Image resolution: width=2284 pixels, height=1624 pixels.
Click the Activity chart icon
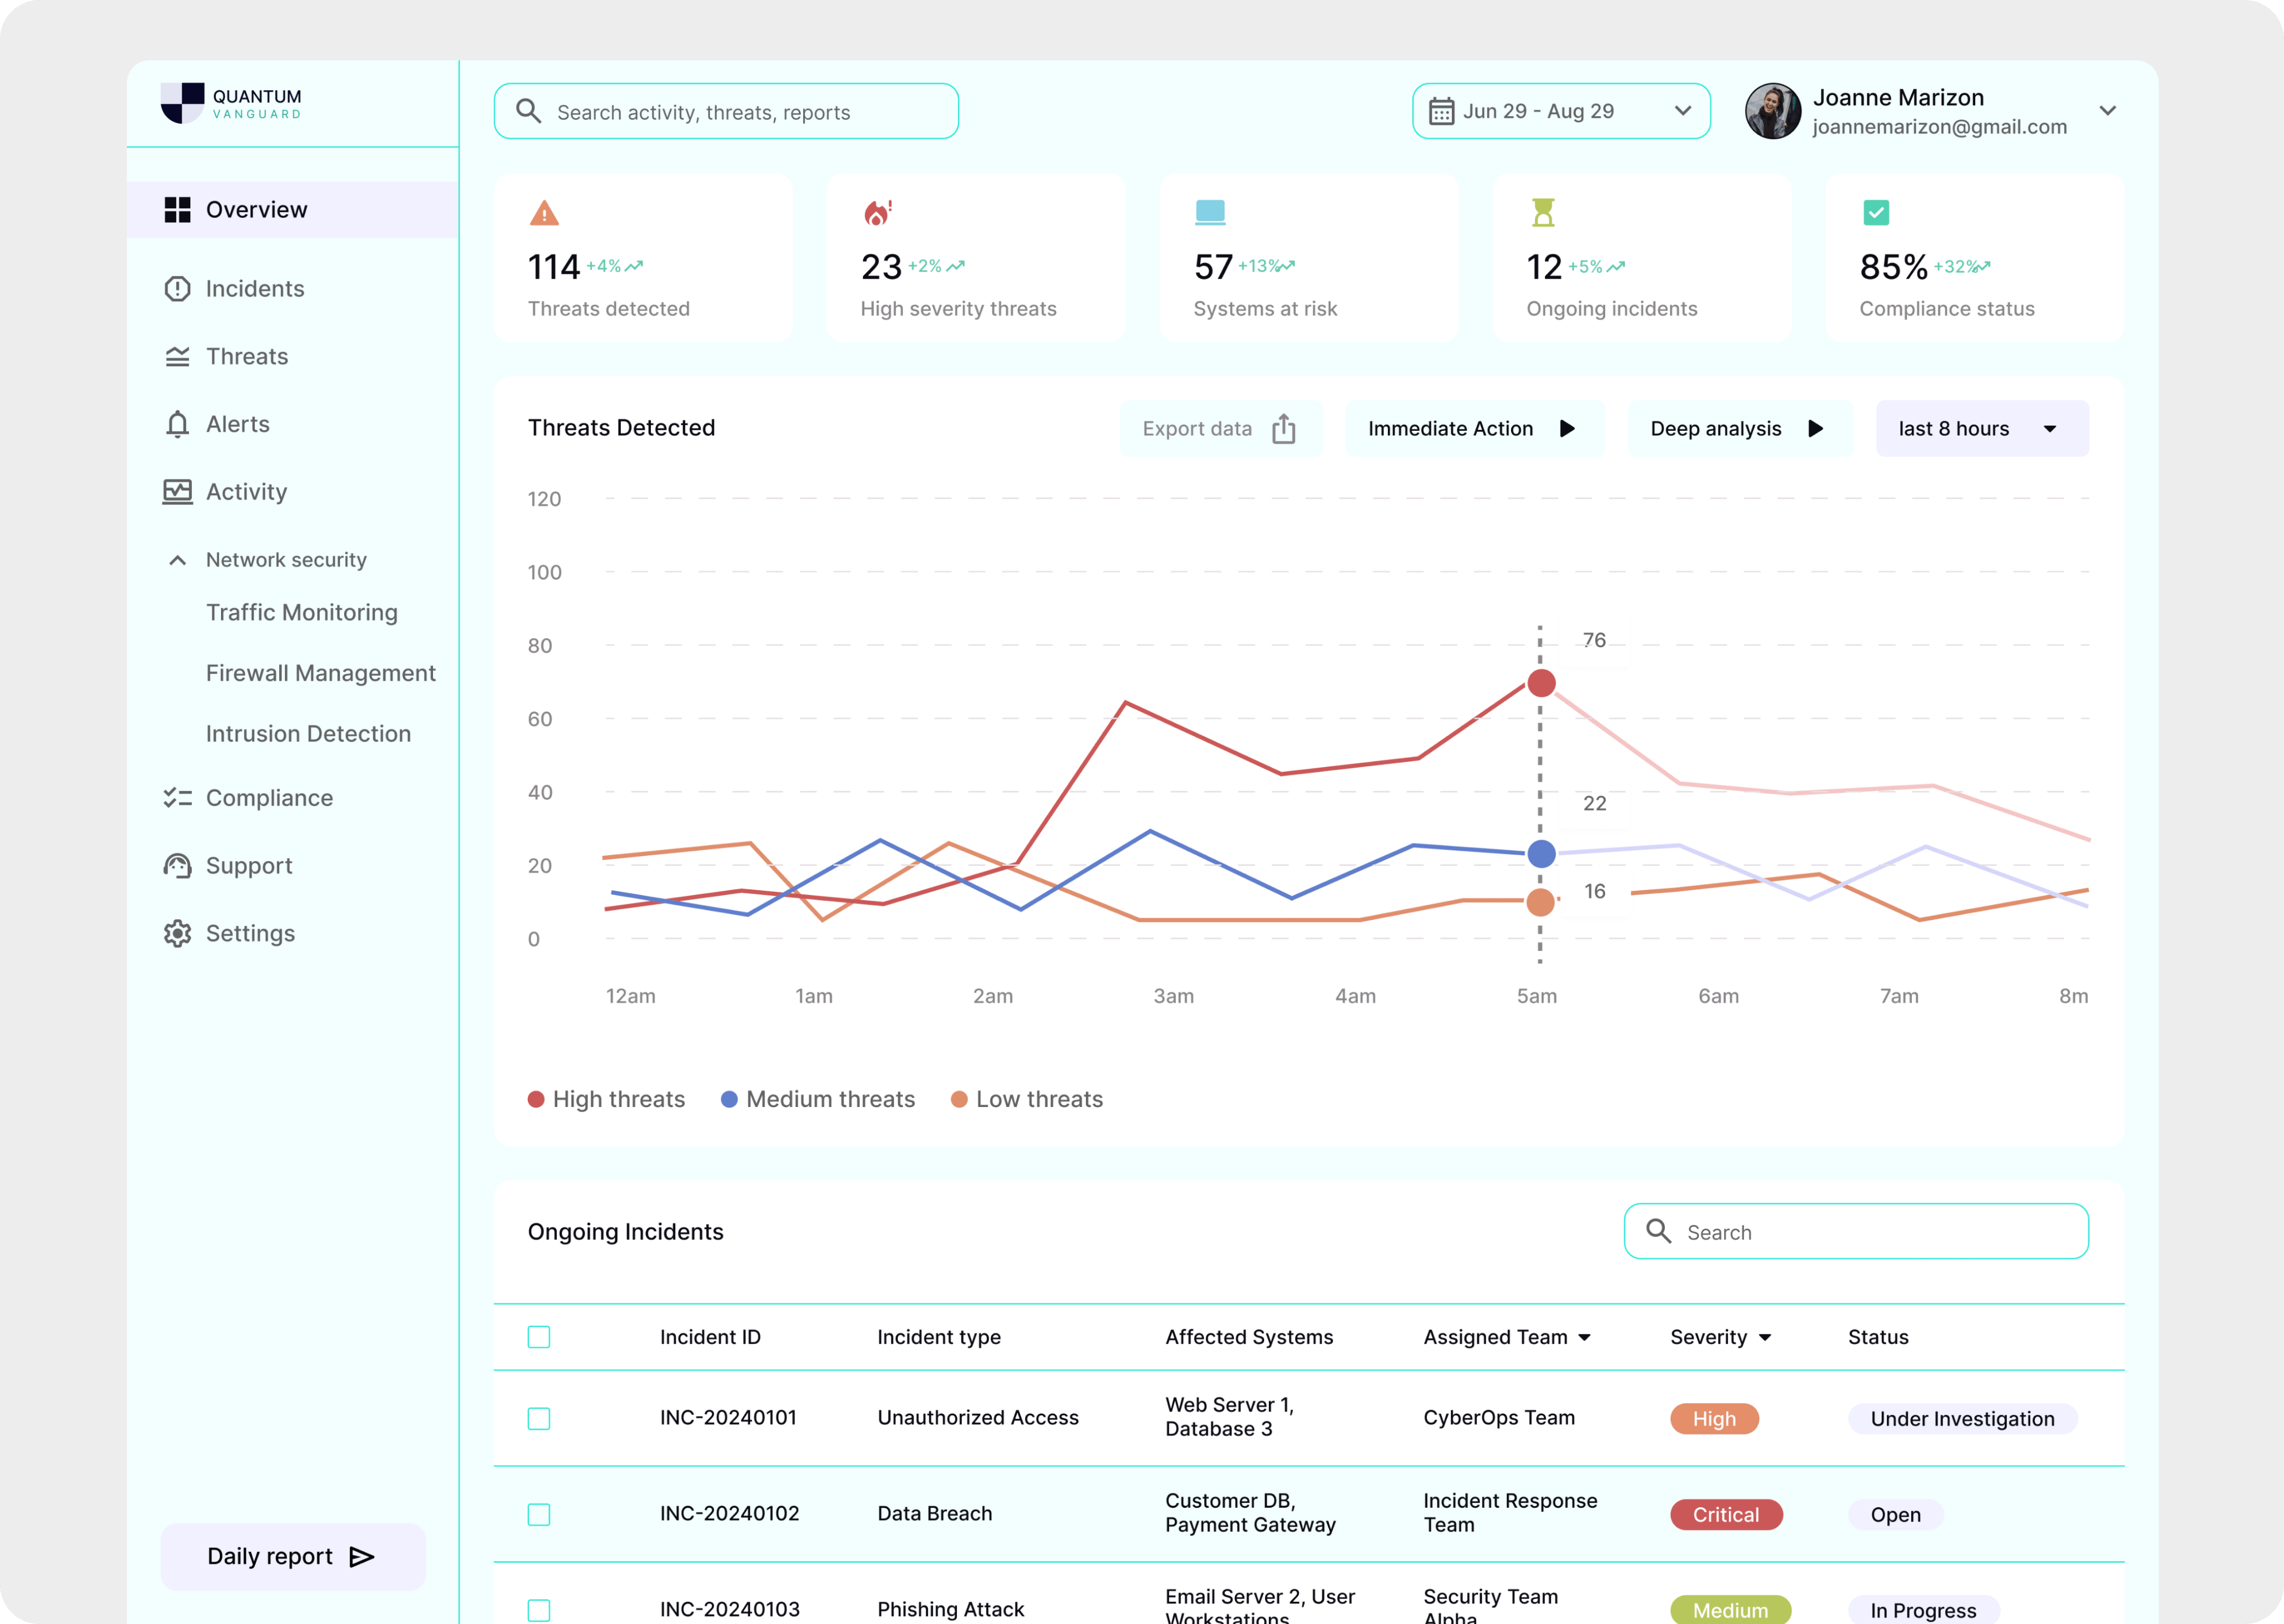177,491
